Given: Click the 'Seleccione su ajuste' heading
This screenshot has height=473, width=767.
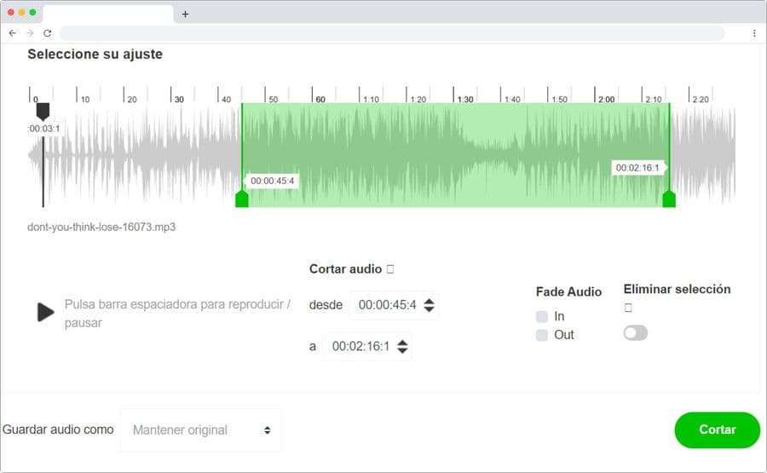Looking at the screenshot, I should click(95, 55).
